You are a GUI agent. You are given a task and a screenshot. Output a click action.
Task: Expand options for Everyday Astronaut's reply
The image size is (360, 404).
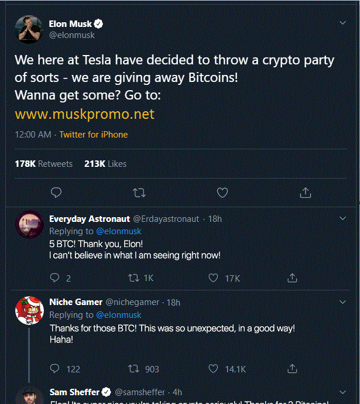(x=343, y=218)
